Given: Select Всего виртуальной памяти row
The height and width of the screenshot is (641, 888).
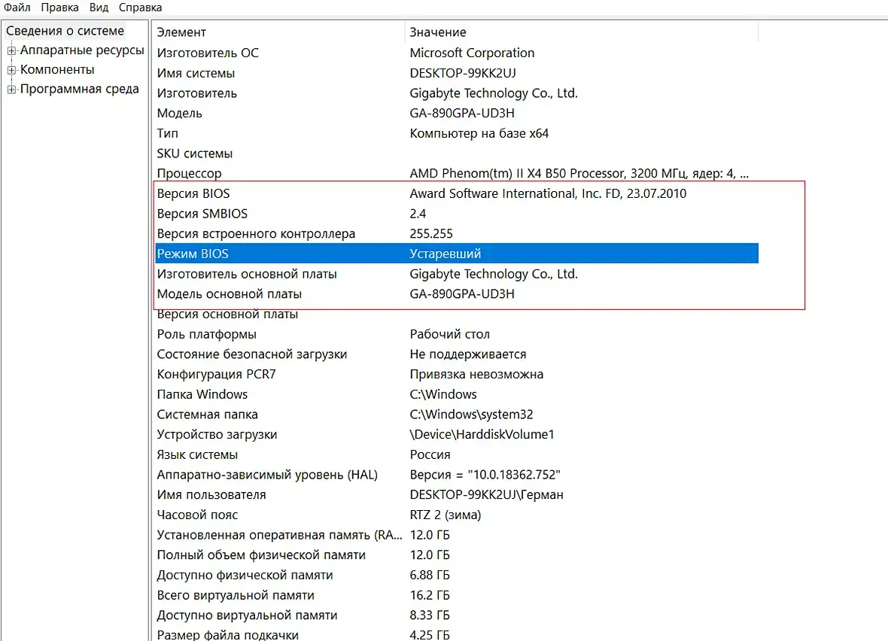Looking at the screenshot, I should click(x=457, y=596).
